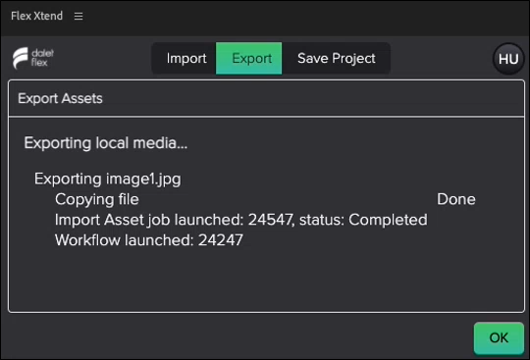
Task: Confirm with the OK button
Action: [499, 337]
